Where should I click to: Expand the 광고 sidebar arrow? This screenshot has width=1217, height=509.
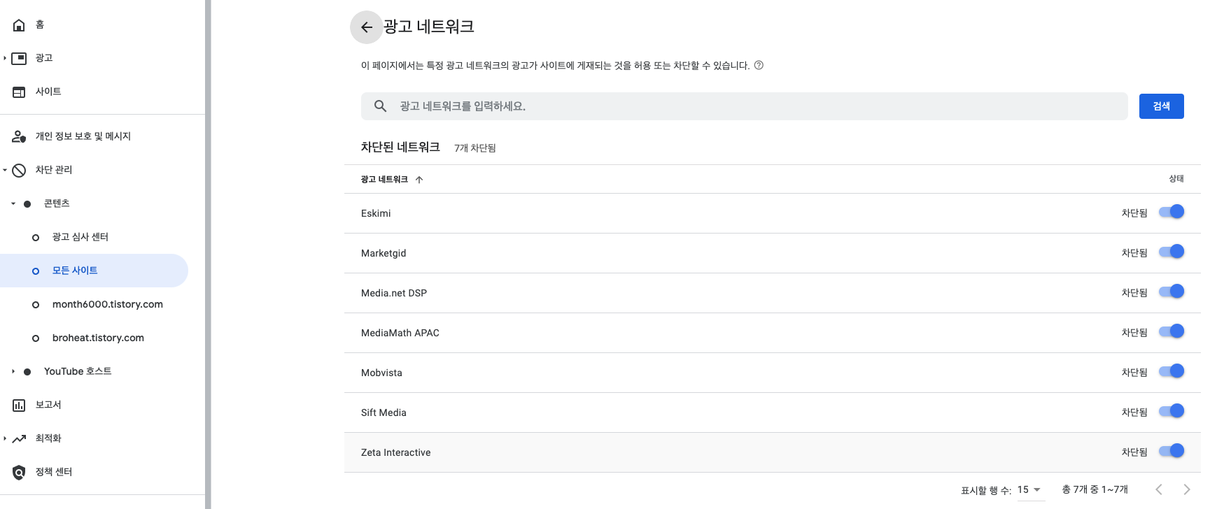point(5,58)
